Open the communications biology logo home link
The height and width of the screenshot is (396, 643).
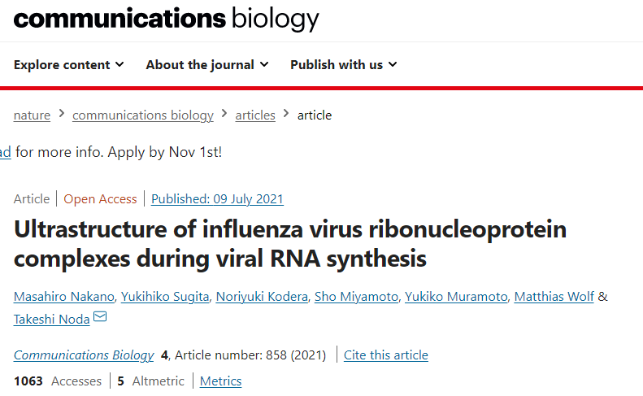coord(166,19)
